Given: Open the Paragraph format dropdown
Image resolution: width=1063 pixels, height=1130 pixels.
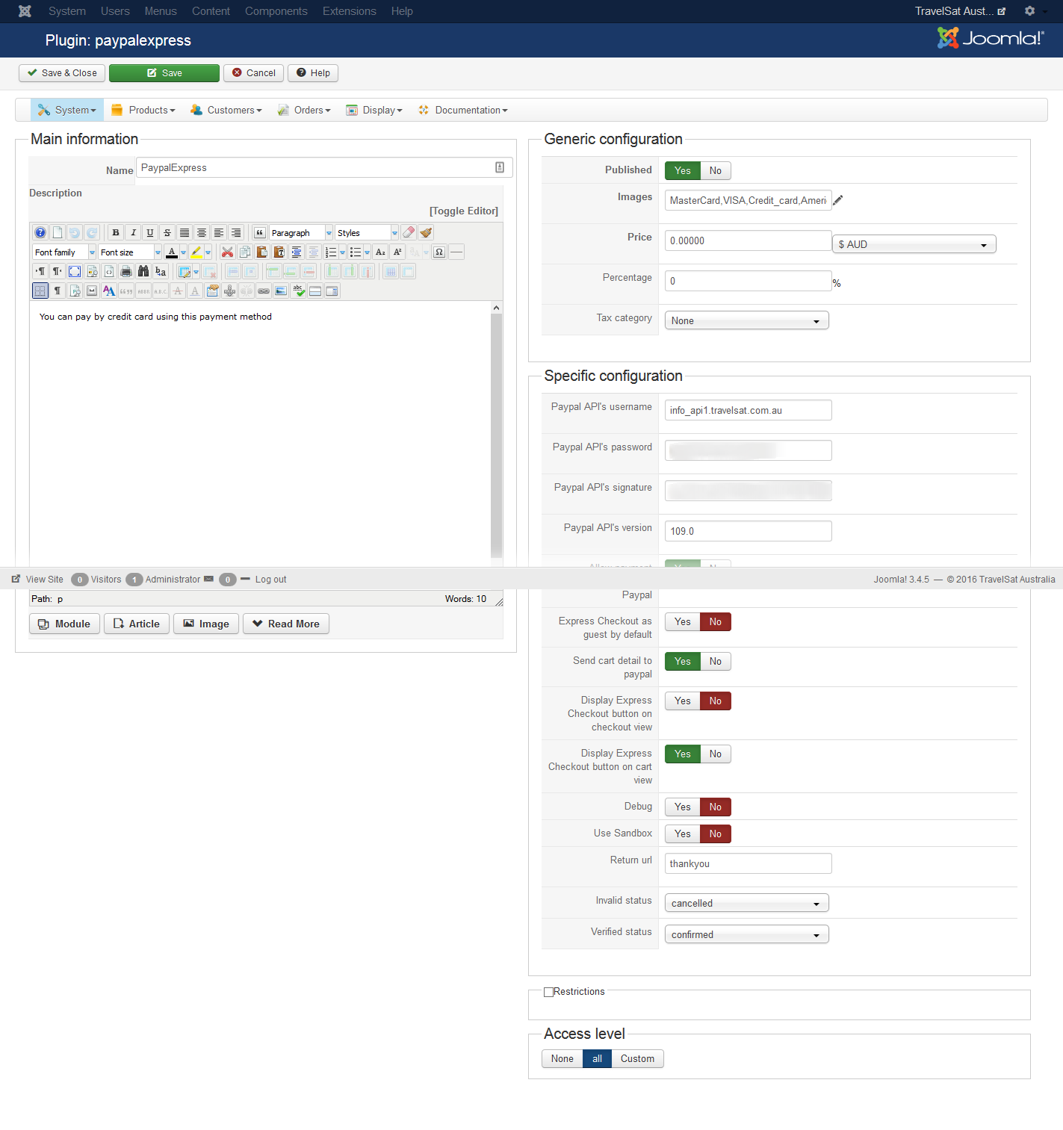Looking at the screenshot, I should [301, 233].
